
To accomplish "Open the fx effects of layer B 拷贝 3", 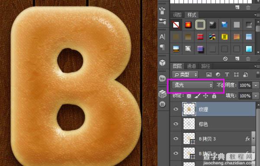I will [247, 139].
